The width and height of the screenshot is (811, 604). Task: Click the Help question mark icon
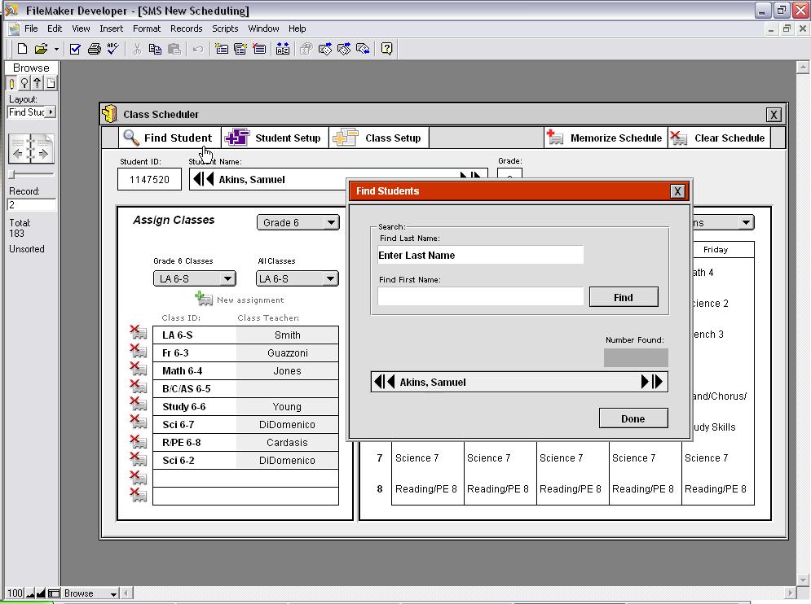pyautogui.click(x=386, y=49)
